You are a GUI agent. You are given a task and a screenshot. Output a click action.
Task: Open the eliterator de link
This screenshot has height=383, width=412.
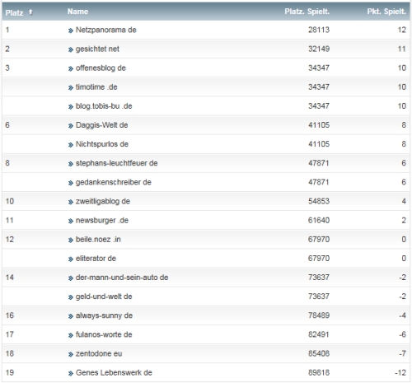click(96, 259)
